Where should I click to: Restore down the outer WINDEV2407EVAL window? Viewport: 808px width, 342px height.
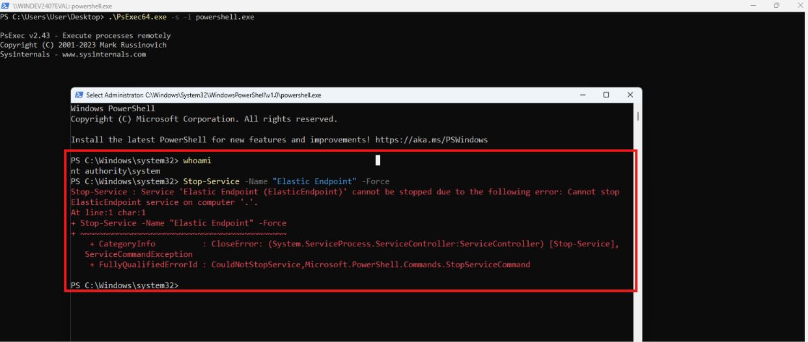click(776, 5)
